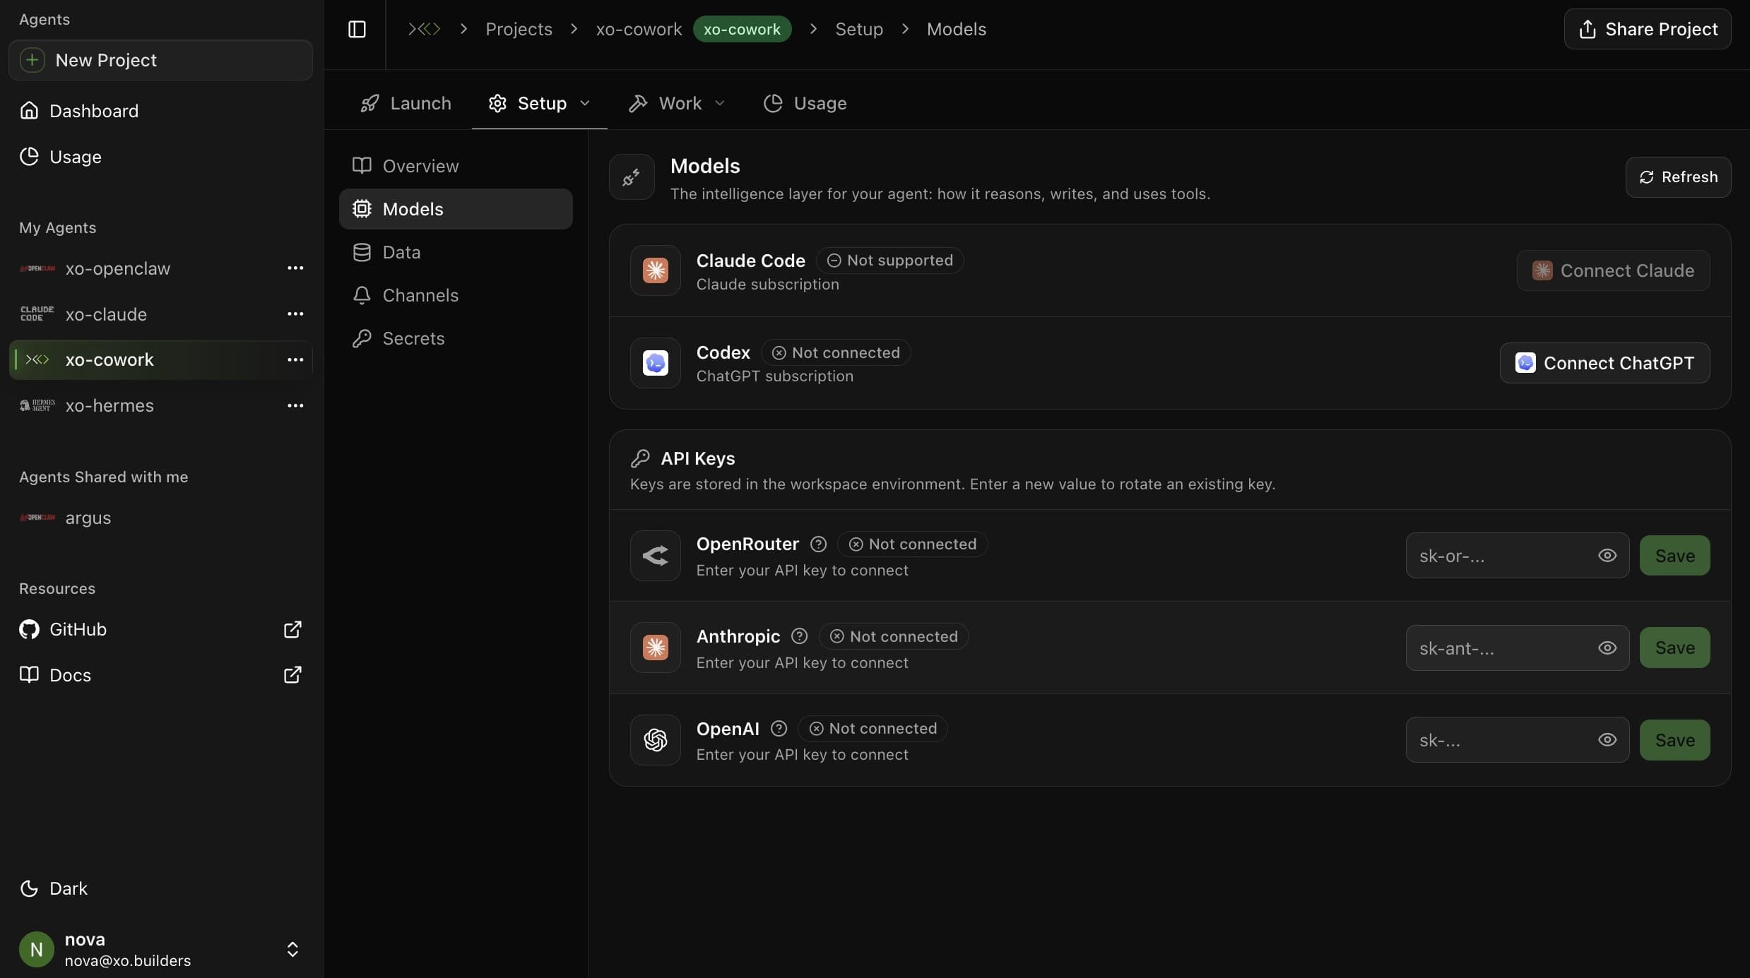1750x978 pixels.
Task: Toggle the Dark theme switch
Action: (x=54, y=888)
